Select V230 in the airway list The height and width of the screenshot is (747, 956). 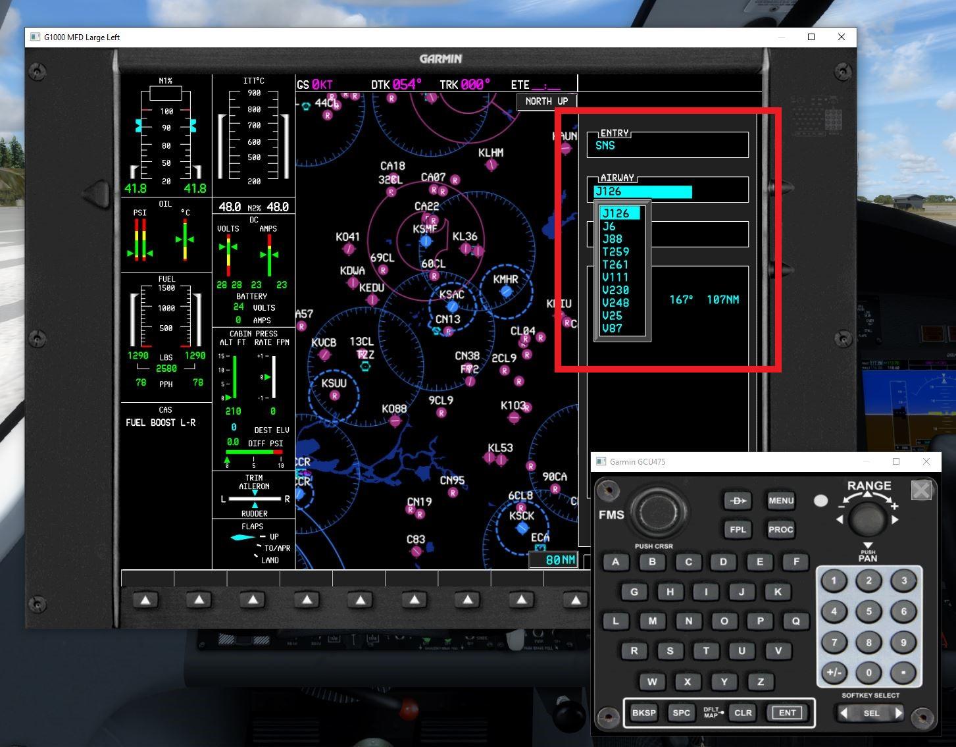[x=616, y=290]
